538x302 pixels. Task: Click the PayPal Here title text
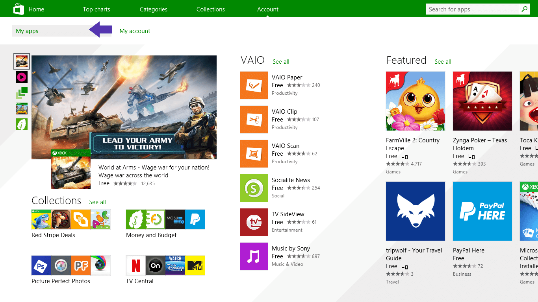tap(469, 250)
